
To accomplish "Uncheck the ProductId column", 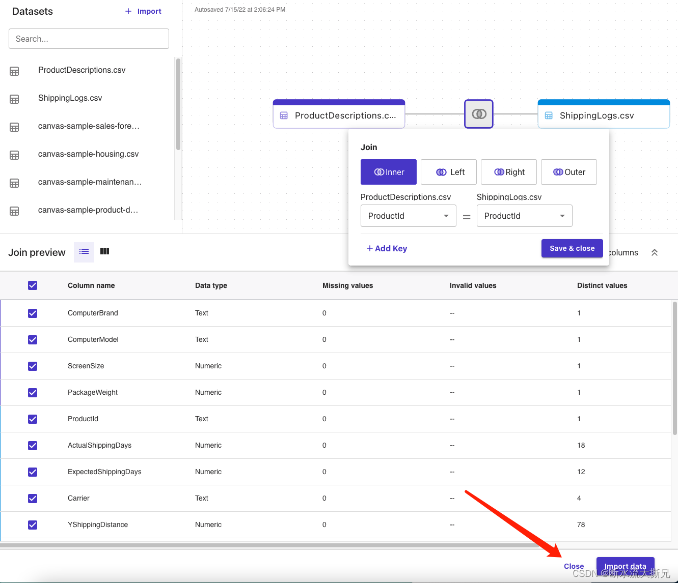I will (x=33, y=419).
